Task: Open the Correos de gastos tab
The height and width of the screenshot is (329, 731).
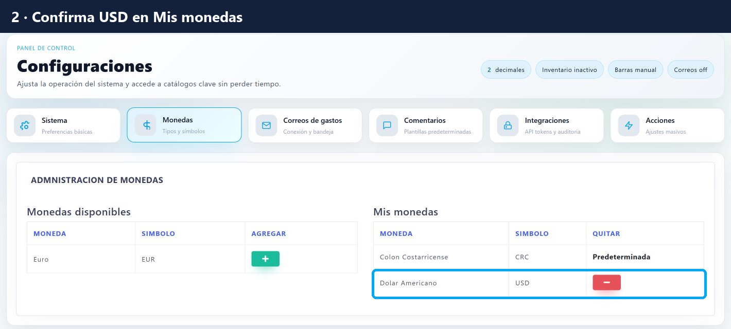Action: pos(305,125)
